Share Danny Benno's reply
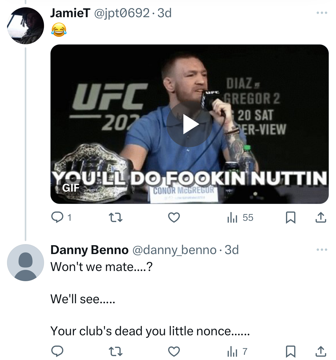336x360 pixels. [321, 351]
